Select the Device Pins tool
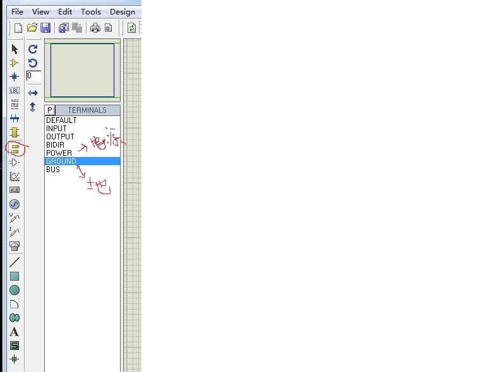This screenshot has width=485, height=372. point(15,163)
